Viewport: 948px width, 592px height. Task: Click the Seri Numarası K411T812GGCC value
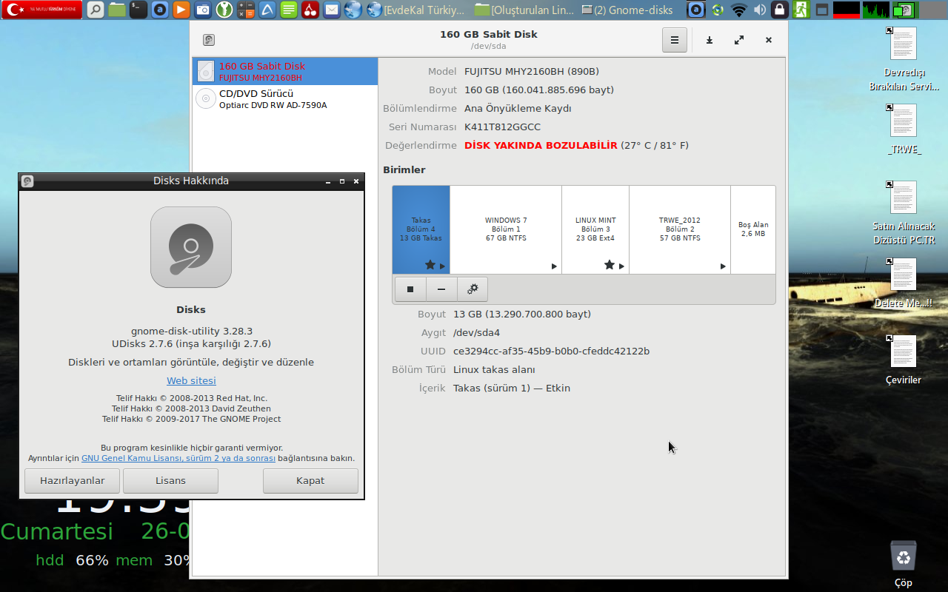[x=502, y=127]
